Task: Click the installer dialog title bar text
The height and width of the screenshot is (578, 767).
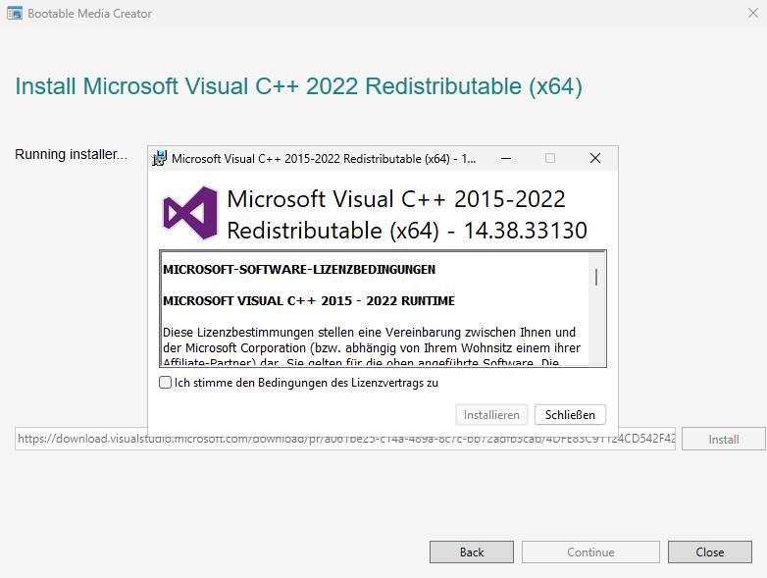Action: click(324, 159)
